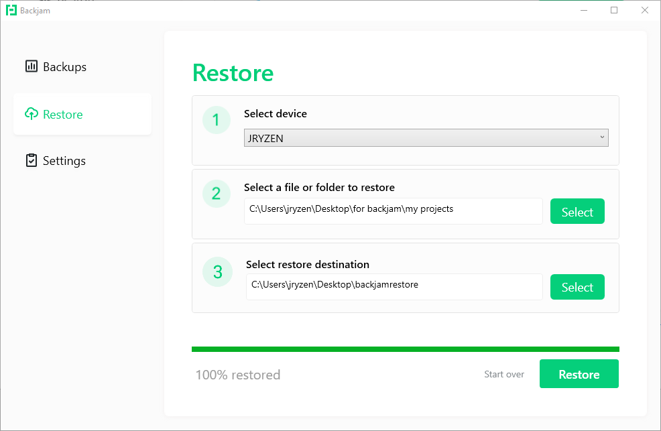Click the Backjam logo icon in title bar
The width and height of the screenshot is (661, 431).
coord(11,10)
